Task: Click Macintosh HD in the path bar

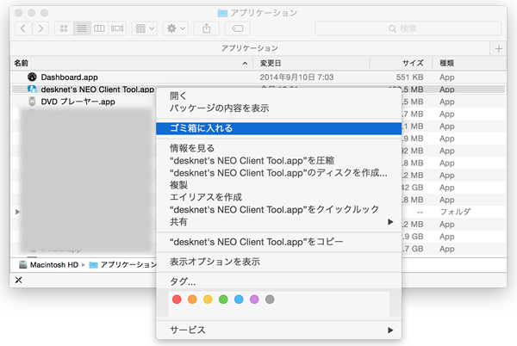Action: pos(49,265)
